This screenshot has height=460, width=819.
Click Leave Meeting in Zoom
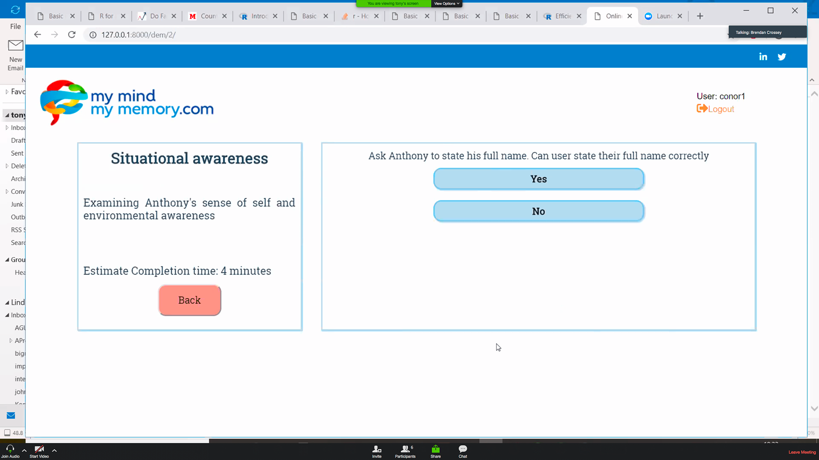802,452
